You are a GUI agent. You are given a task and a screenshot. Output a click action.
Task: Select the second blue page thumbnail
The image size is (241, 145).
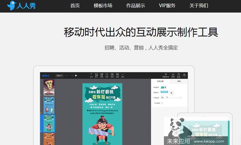[49, 105]
